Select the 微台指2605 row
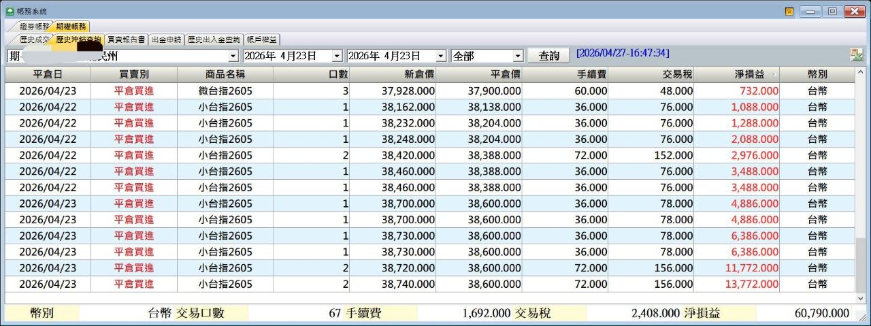The image size is (871, 326). tap(225, 91)
